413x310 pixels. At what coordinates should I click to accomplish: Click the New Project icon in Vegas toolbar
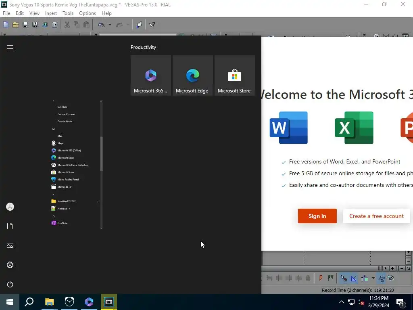click(x=6, y=25)
